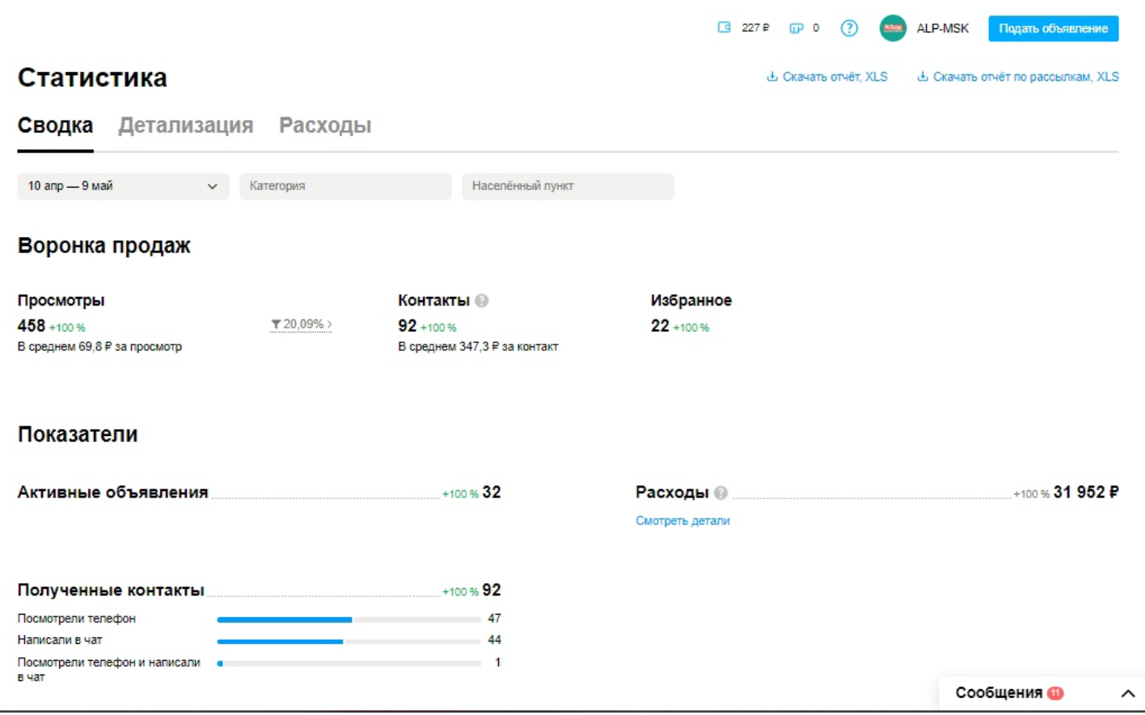Image resolution: width=1145 pixels, height=715 pixels.
Task: Click the Посмотрели телефон и написали bar
Action: coord(349,663)
